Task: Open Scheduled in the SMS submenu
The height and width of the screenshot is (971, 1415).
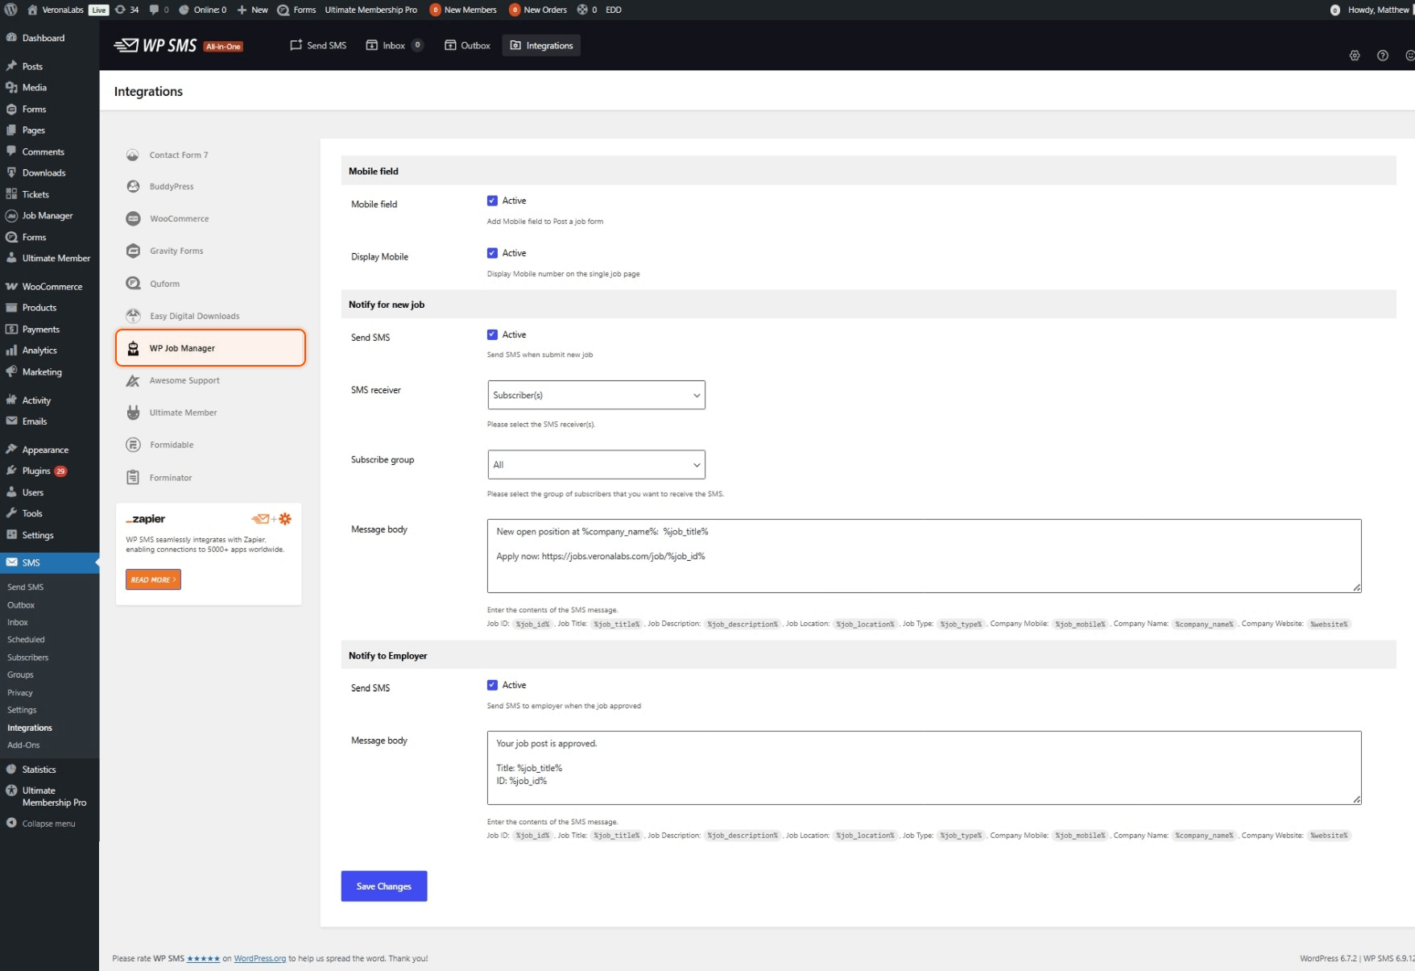Action: tap(26, 640)
